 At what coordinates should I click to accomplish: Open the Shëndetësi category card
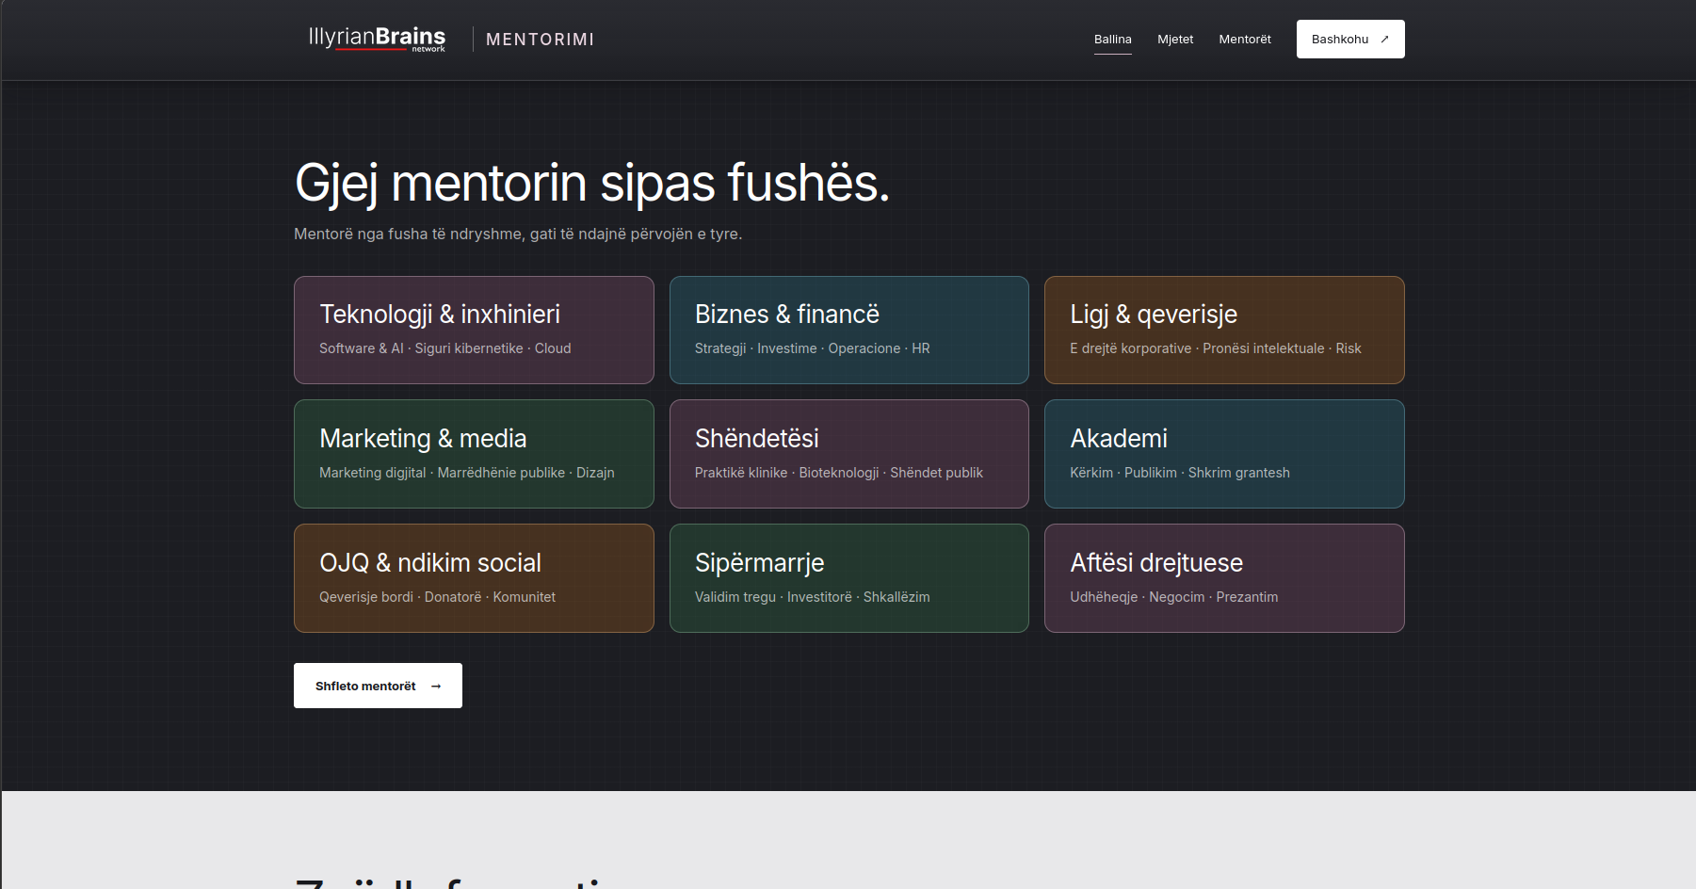click(x=849, y=454)
